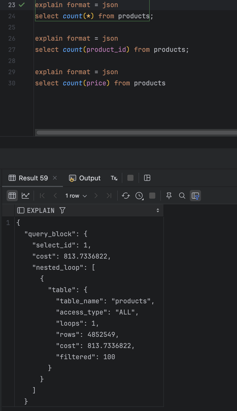The height and width of the screenshot is (411, 237).
Task: Open the layout view icon in tab bar
Action: [147, 178]
